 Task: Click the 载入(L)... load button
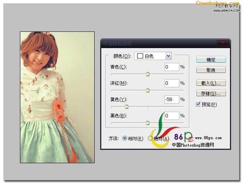[211, 83]
